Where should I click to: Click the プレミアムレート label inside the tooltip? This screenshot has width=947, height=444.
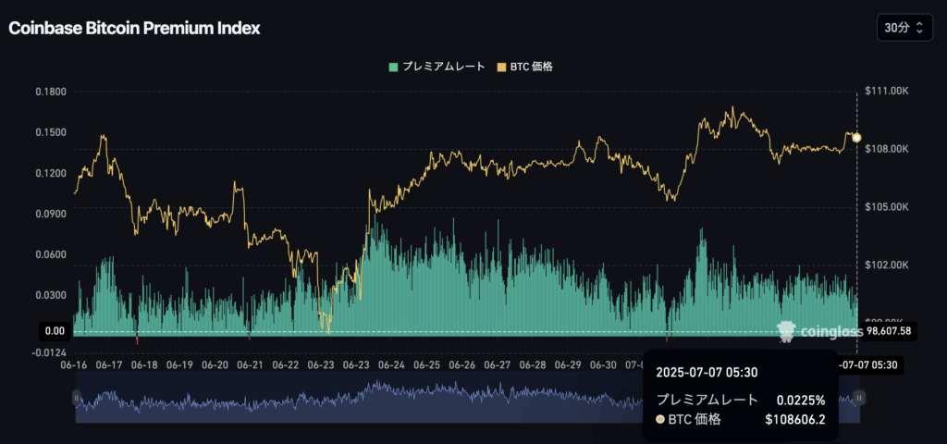point(707,400)
